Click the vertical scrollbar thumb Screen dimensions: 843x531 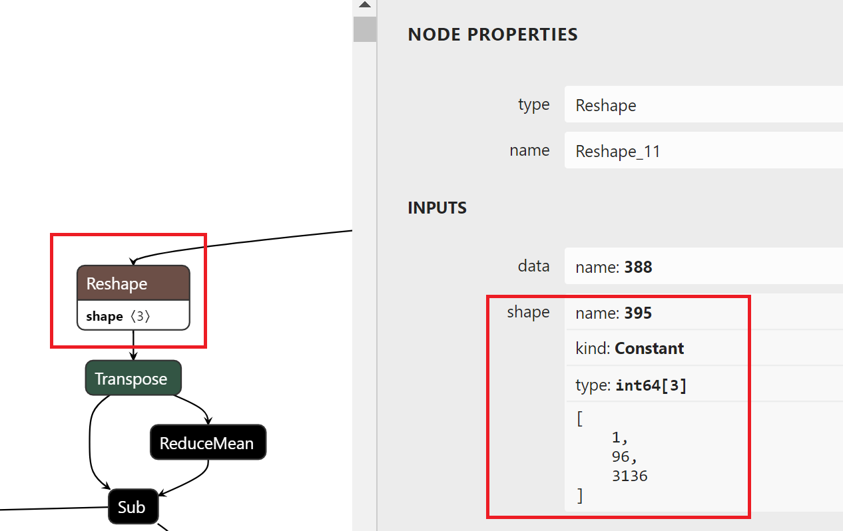pyautogui.click(x=364, y=30)
